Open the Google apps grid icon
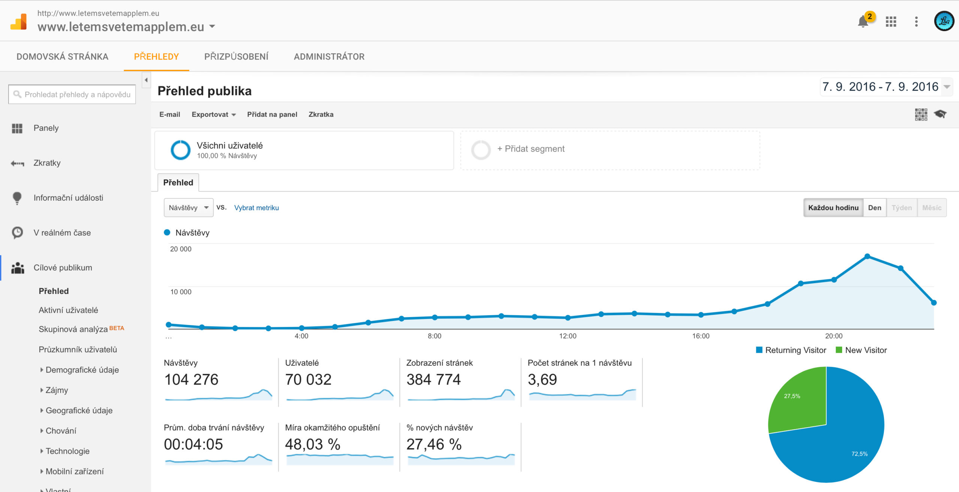Screen dimensions: 959x492 (891, 22)
